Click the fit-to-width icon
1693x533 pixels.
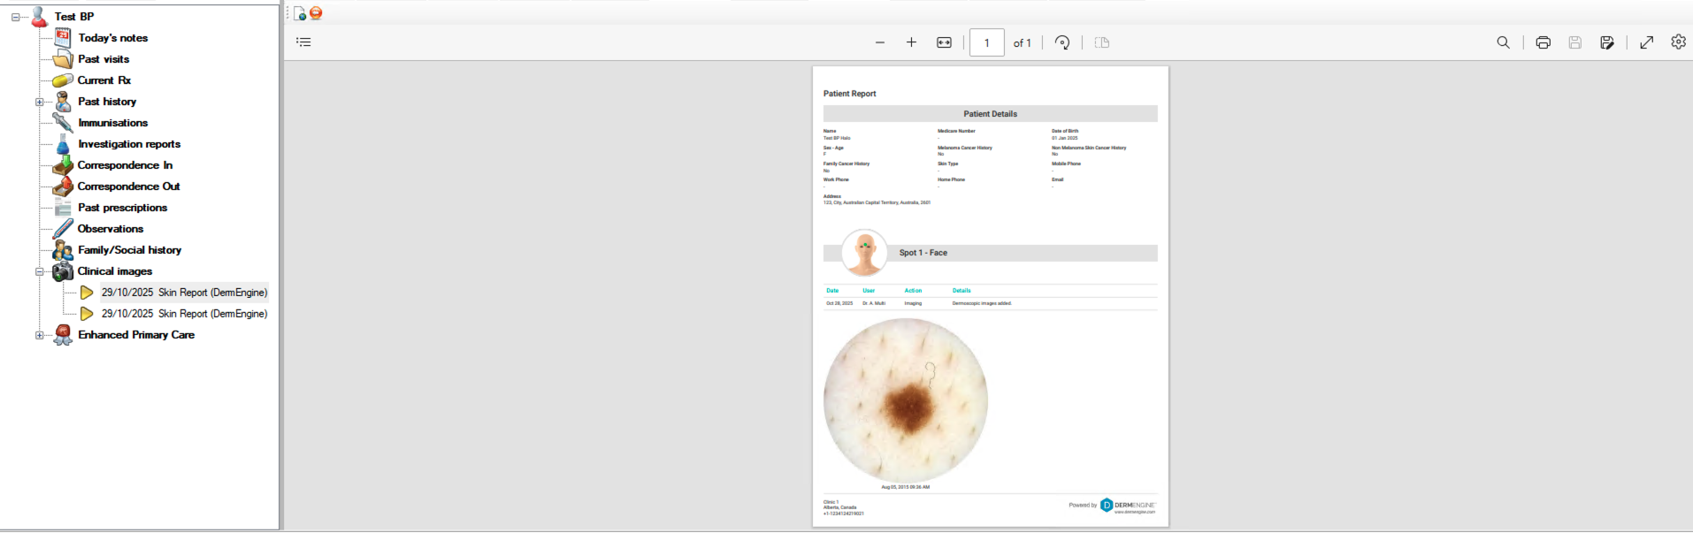[944, 42]
